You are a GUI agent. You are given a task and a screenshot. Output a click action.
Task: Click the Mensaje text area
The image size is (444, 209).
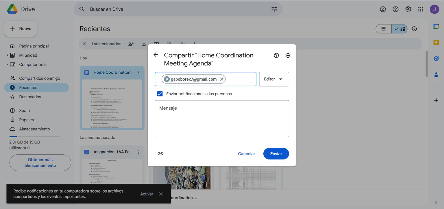coord(222,119)
